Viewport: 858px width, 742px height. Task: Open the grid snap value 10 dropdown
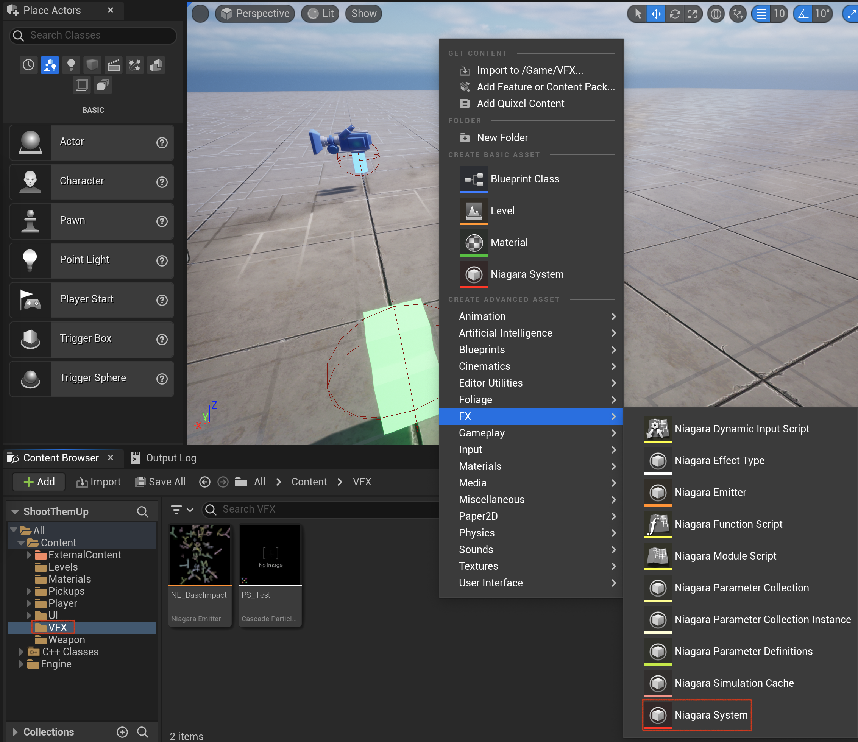(779, 14)
